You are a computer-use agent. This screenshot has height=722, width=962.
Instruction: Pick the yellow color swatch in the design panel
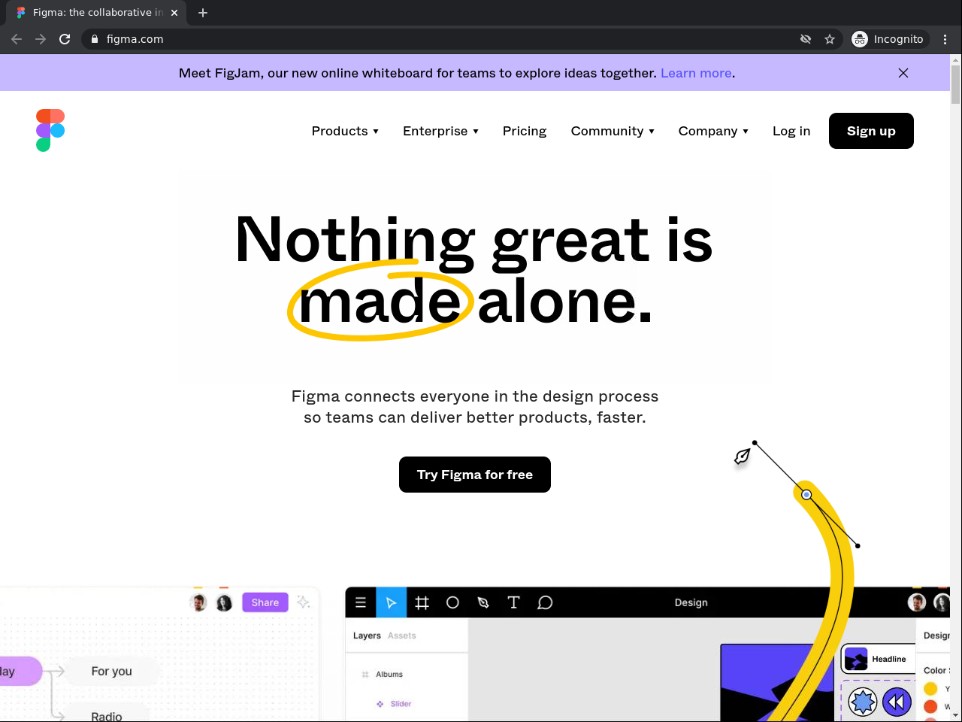coord(930,688)
